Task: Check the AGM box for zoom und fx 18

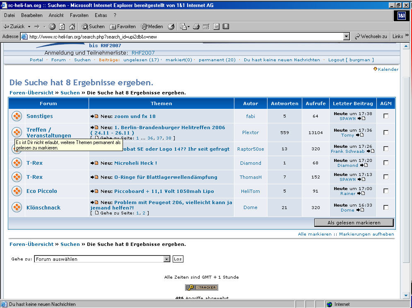Action: tap(386, 116)
